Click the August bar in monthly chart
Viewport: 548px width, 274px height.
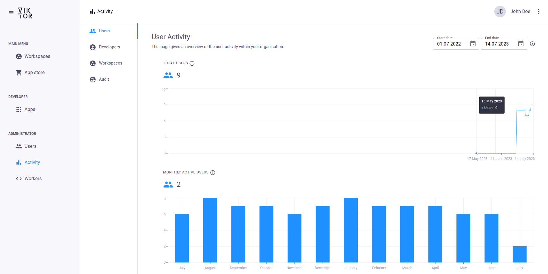click(x=210, y=230)
